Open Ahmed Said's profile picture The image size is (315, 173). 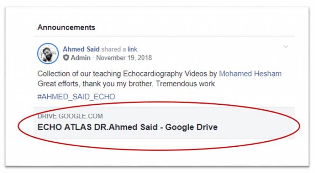click(x=48, y=53)
